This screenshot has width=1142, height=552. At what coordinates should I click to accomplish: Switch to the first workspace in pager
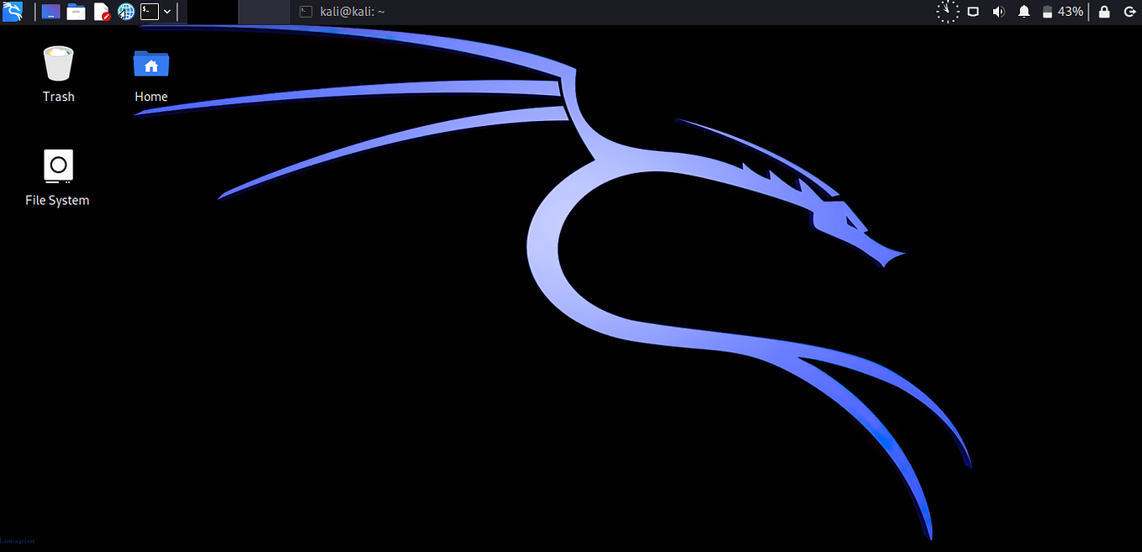[213, 12]
